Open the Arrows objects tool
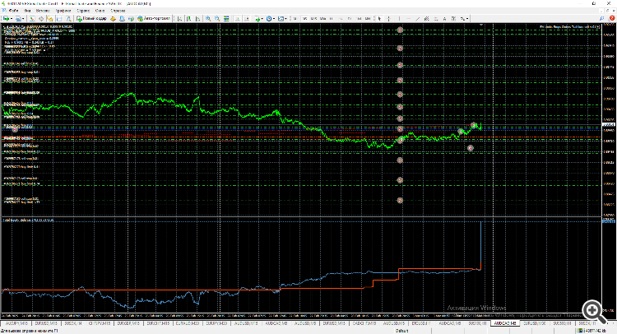The width and height of the screenshot is (617, 334). tap(462, 18)
